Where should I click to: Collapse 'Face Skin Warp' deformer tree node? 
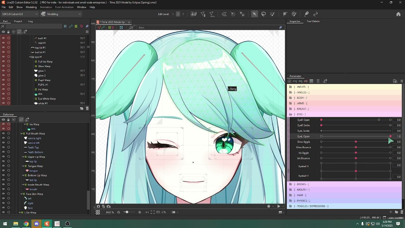click(x=22, y=194)
